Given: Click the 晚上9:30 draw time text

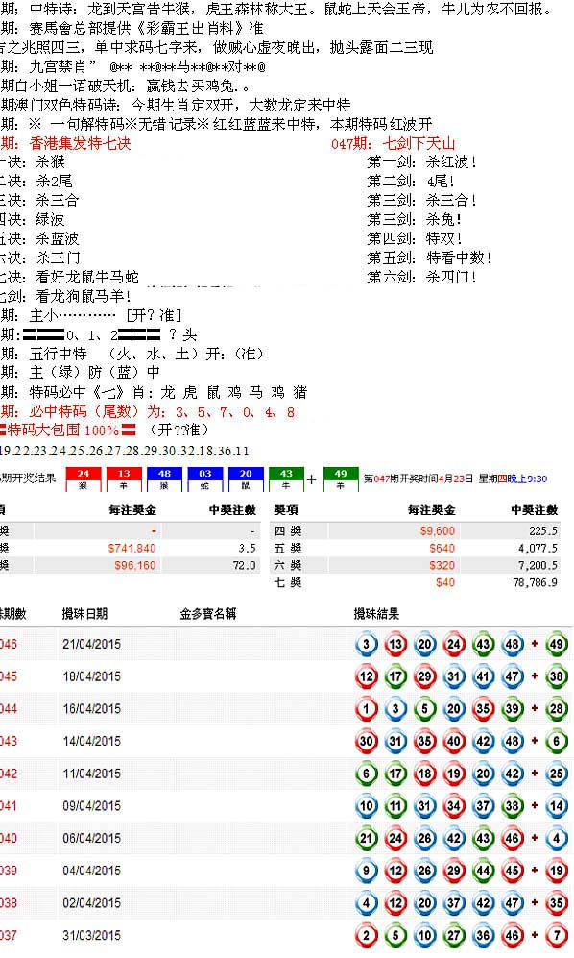Looking at the screenshot, I should point(527,479).
